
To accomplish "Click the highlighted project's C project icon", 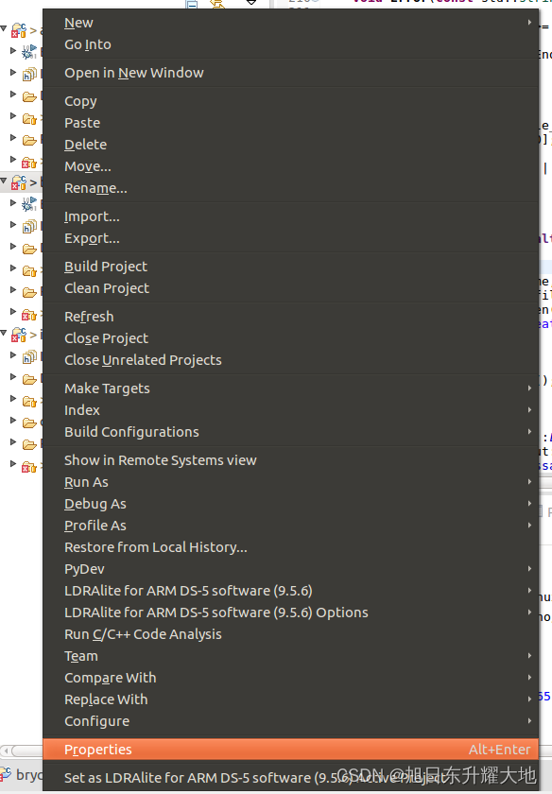I will point(19,182).
